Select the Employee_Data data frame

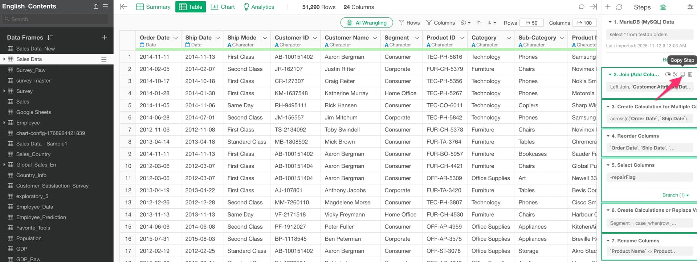tap(34, 207)
